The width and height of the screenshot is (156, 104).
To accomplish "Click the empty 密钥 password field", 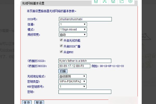I will pos(85,92).
